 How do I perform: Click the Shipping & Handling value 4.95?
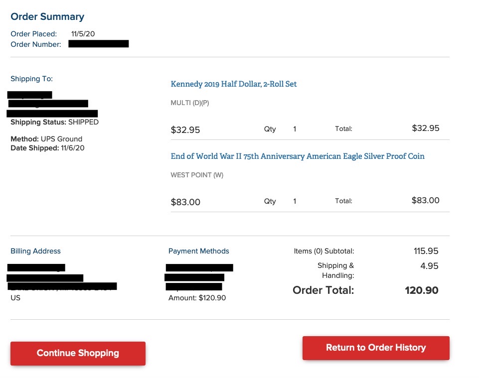coord(429,266)
